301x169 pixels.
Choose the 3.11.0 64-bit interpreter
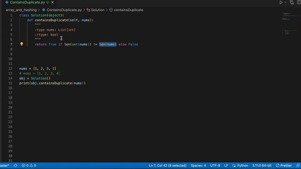click(x=261, y=166)
